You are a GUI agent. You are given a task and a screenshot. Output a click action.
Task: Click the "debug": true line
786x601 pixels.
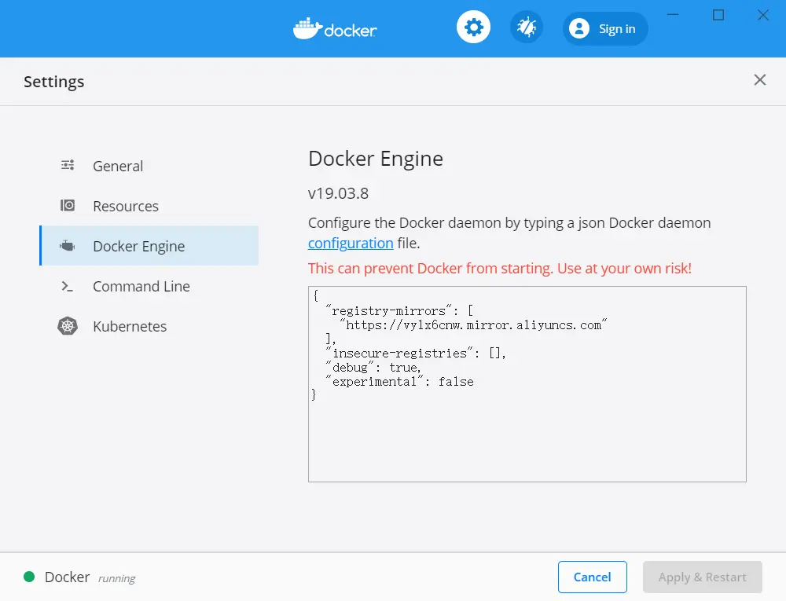pos(373,367)
